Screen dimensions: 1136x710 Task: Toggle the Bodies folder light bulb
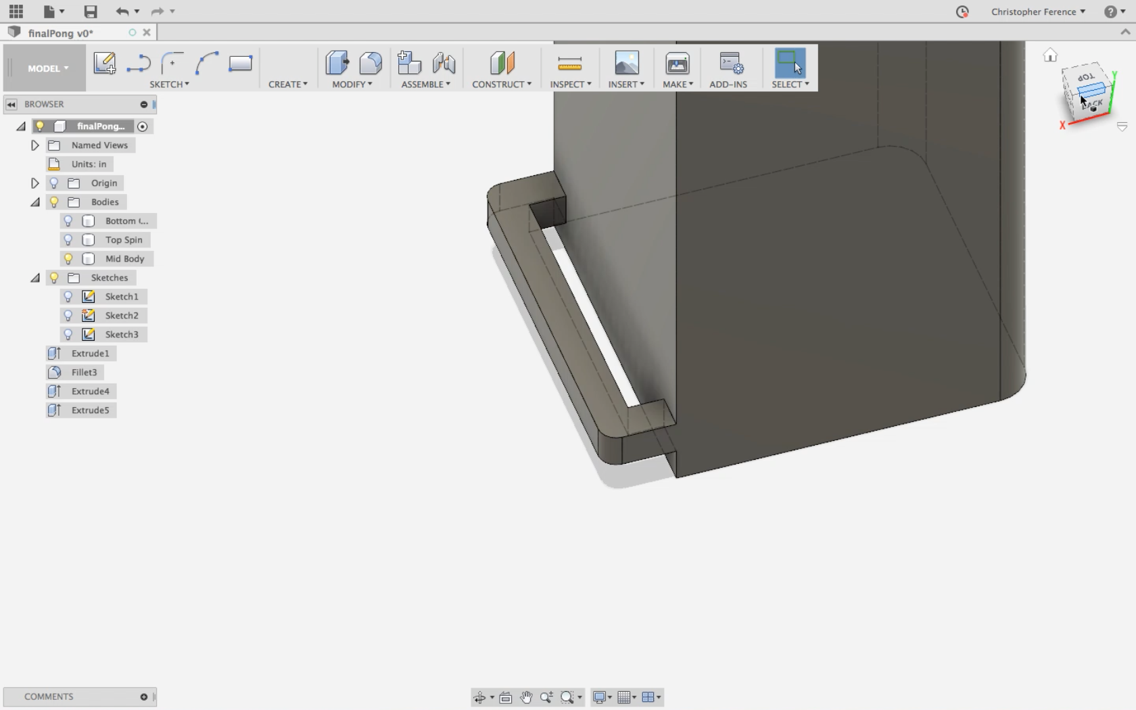[54, 202]
